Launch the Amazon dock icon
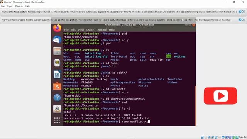This screenshot has height=139, width=247. (57, 109)
